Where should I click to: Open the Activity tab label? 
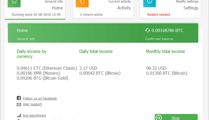pos(124,8)
